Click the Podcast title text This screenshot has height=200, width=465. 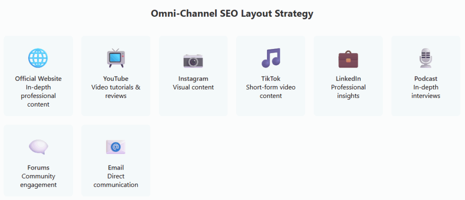[425, 78]
